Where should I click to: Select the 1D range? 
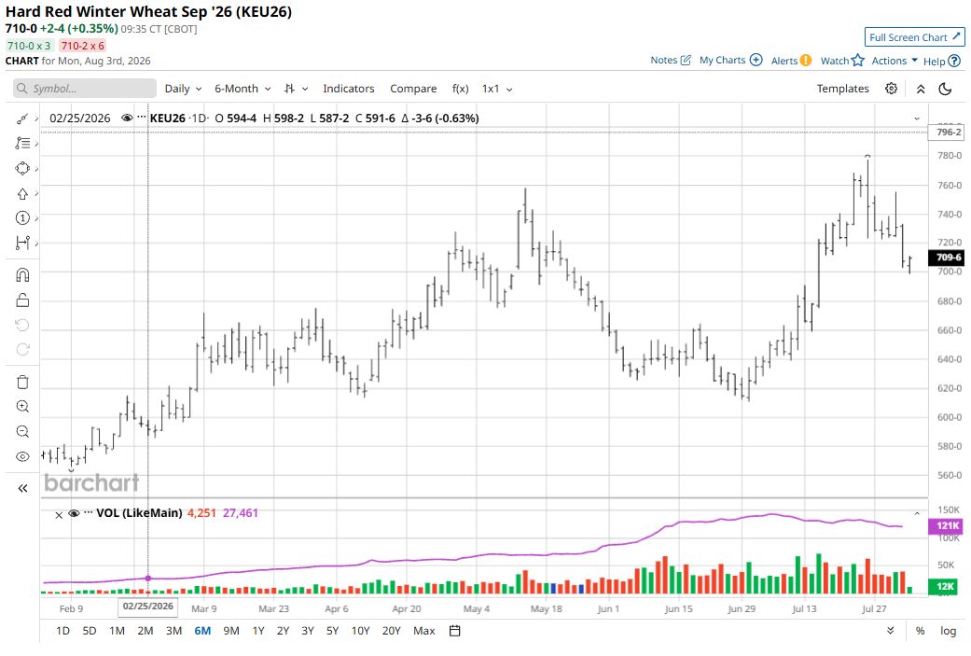[x=62, y=631]
